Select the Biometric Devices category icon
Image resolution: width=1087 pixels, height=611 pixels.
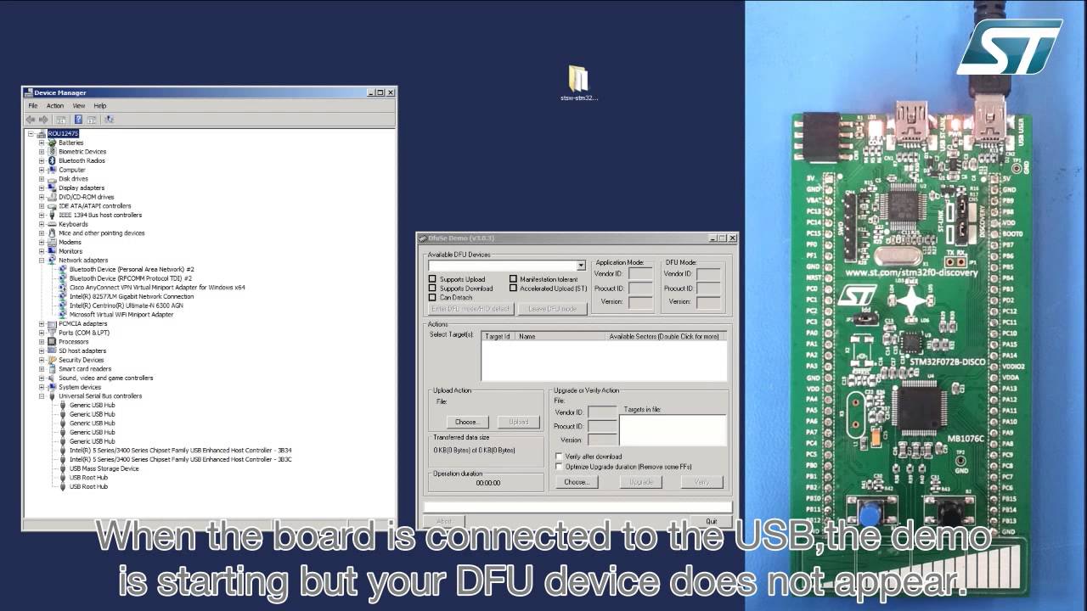(52, 152)
